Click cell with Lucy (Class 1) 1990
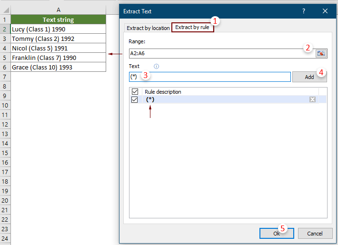 coord(58,29)
